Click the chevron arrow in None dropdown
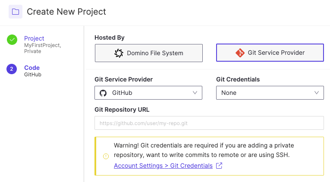The width and height of the screenshot is (330, 182). point(317,93)
